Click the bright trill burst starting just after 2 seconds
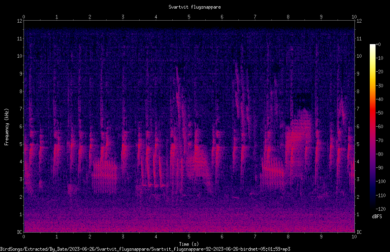This screenshot has width=390, height=252. click(105, 176)
